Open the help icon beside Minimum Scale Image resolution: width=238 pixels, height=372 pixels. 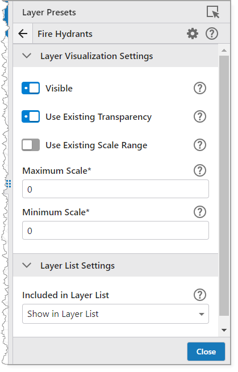(x=200, y=212)
